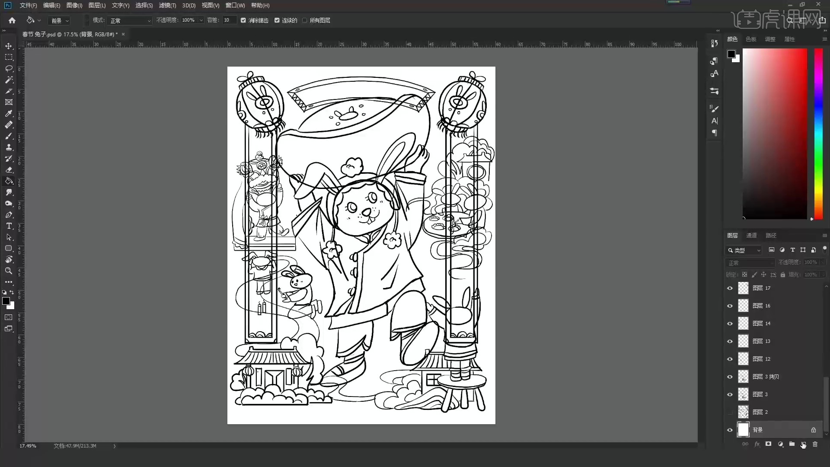Screen dimensions: 830x467
Task: Open the 滤镜(T) menu
Action: 167,5
